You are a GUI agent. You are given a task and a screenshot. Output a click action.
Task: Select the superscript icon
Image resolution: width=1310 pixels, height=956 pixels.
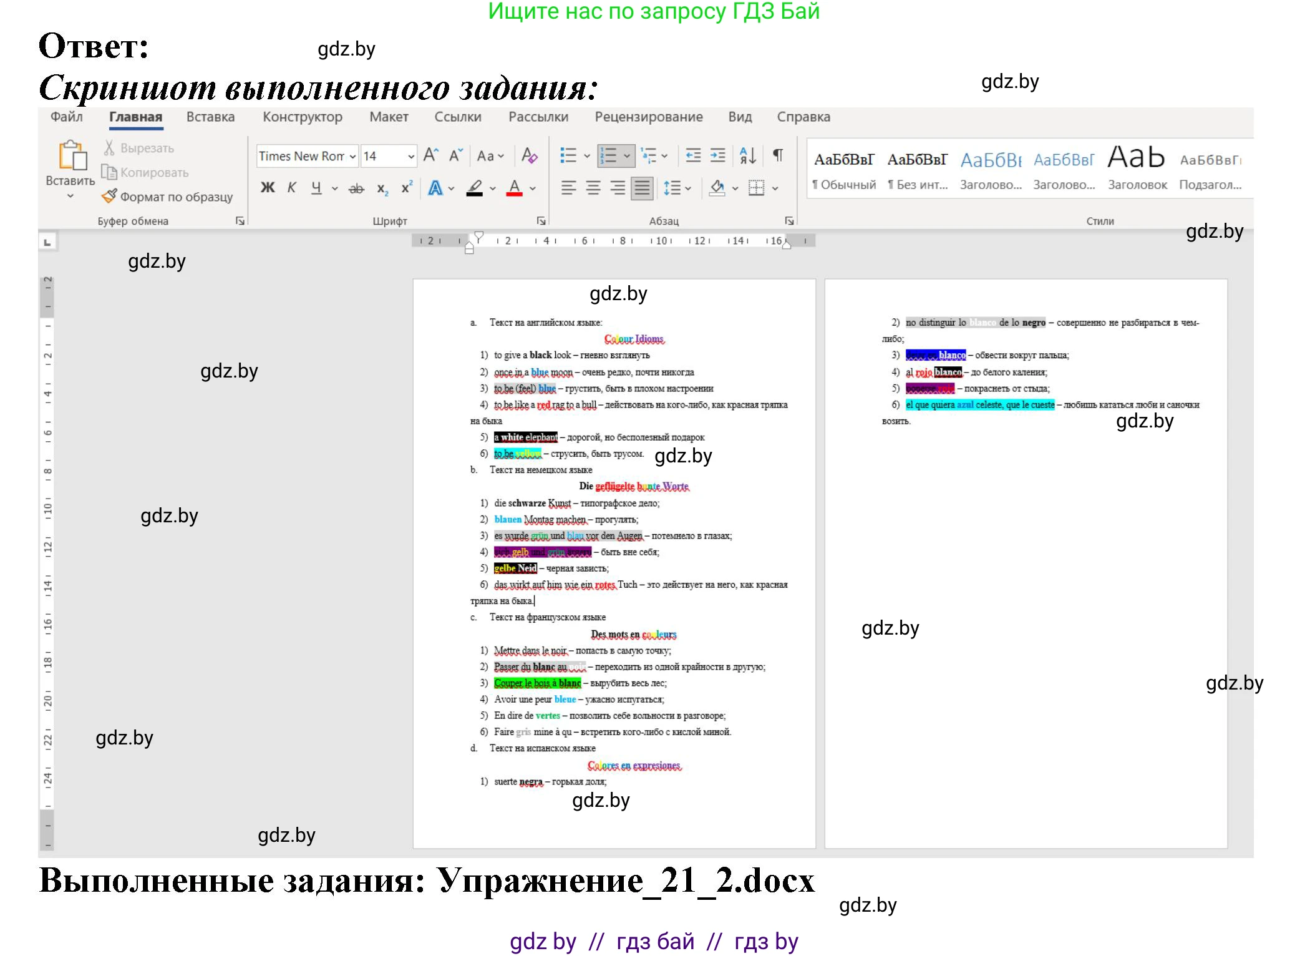coord(406,187)
